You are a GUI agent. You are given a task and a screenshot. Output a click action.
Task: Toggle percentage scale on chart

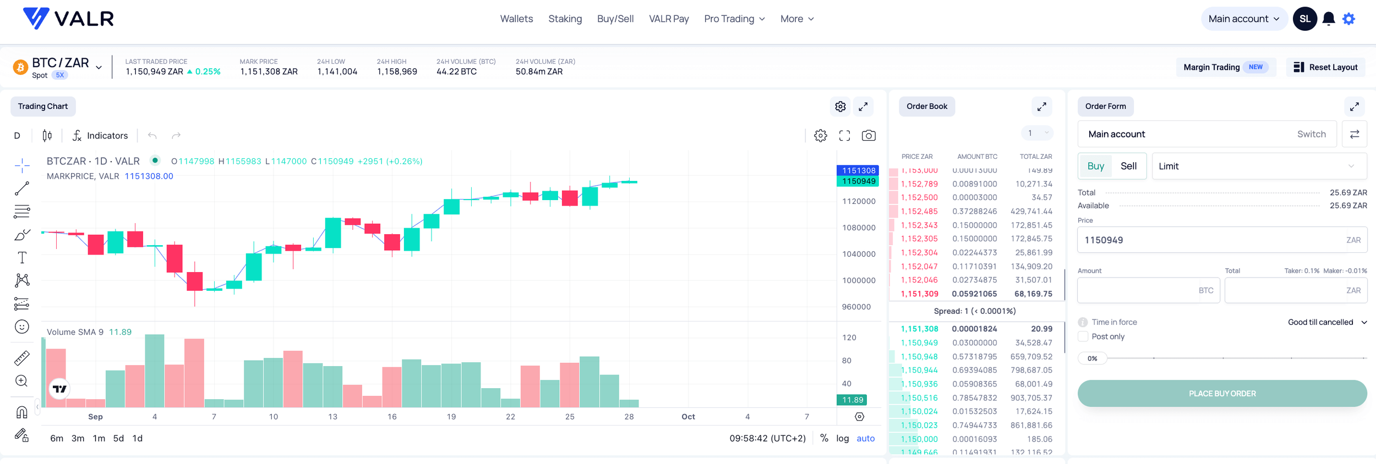pos(824,438)
